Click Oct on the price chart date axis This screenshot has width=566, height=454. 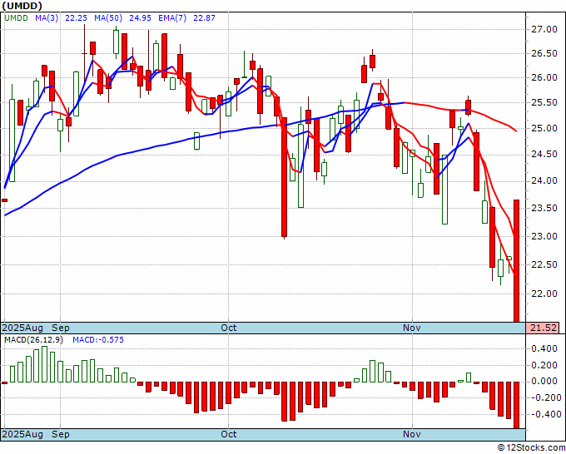229,328
